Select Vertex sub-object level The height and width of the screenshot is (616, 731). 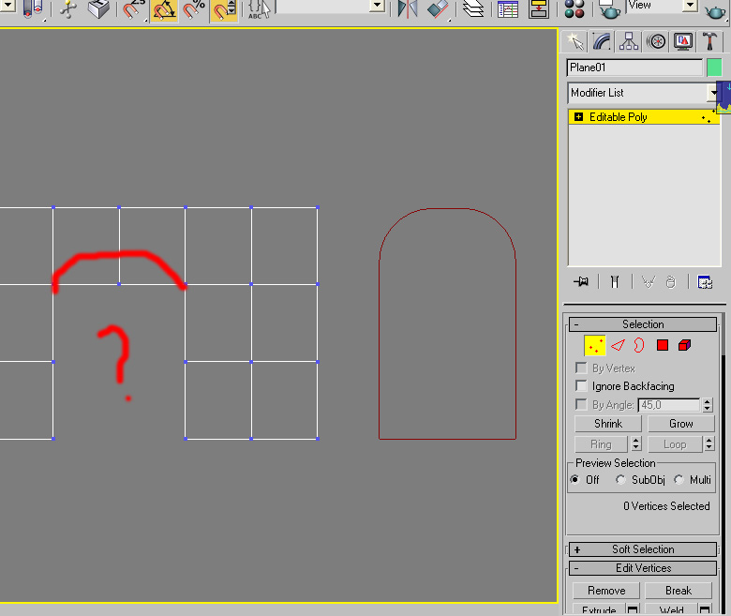tap(595, 346)
